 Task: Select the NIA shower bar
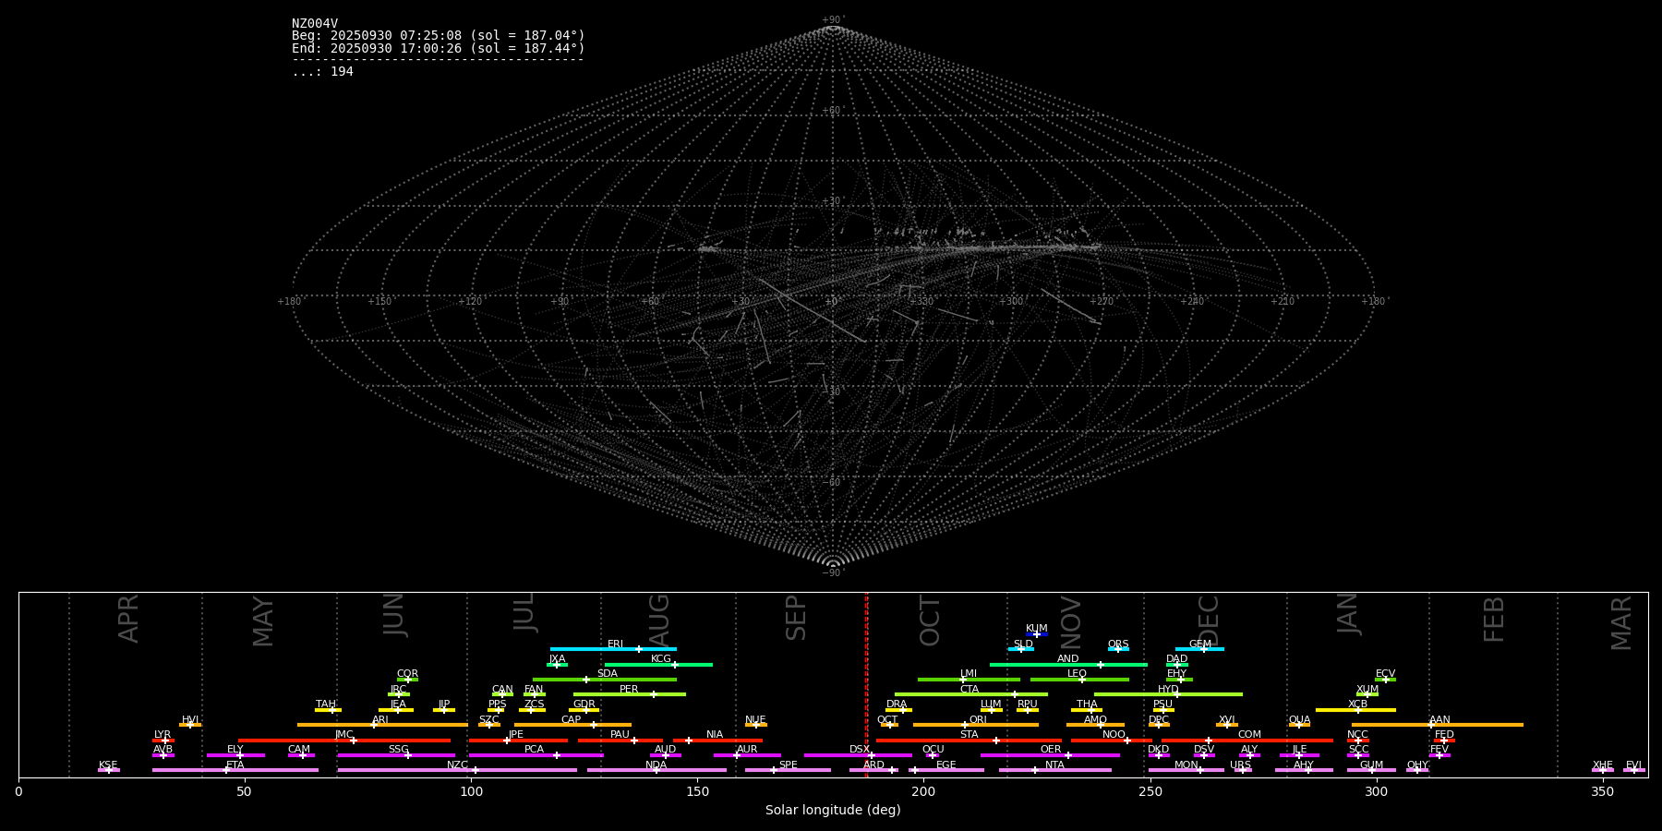[x=717, y=741]
